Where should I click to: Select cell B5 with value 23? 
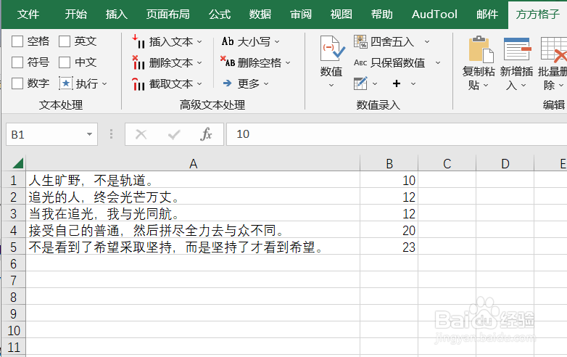point(389,247)
